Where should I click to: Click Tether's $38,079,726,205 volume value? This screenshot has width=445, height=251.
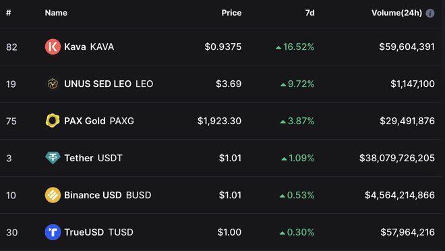click(397, 158)
